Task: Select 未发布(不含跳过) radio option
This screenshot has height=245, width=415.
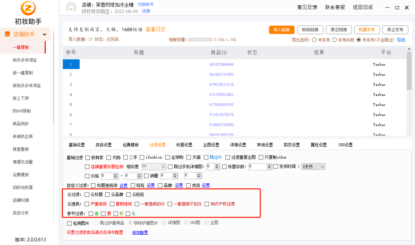Action: 359,40
